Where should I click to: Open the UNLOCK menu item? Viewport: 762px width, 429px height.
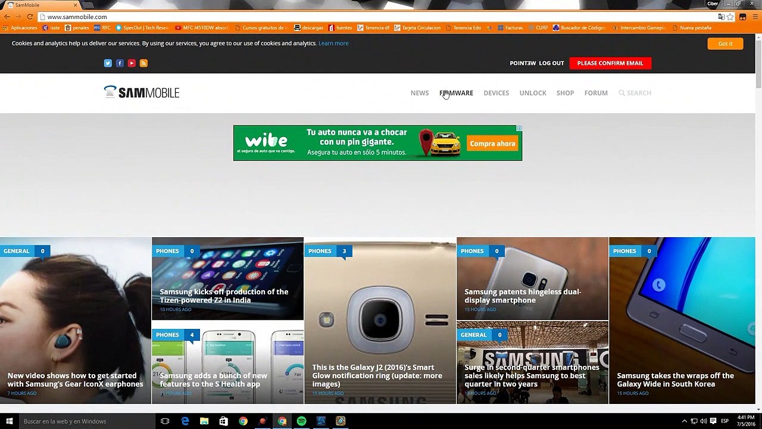(x=533, y=93)
